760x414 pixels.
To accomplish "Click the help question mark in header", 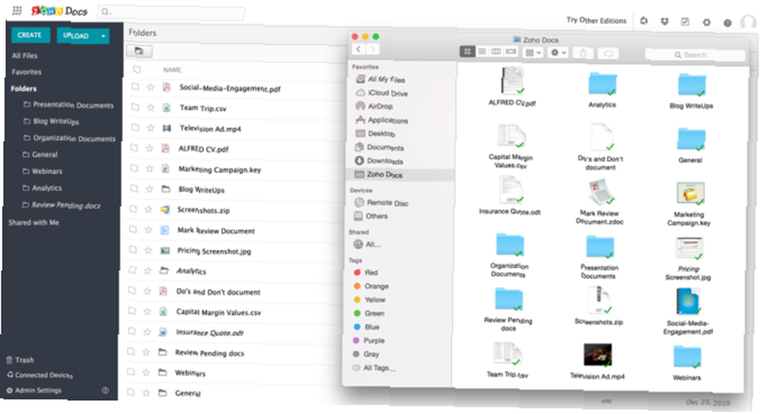I will point(727,23).
